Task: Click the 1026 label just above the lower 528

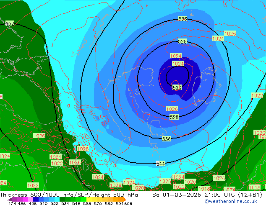Action: click(x=172, y=109)
